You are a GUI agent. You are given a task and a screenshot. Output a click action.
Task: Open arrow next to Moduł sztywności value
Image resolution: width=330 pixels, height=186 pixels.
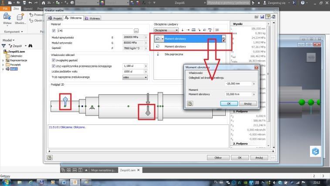click(146, 43)
